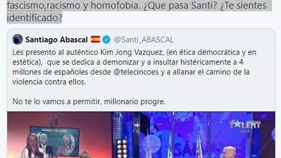Viewport: 281px width, 158px height.
Task: Open the right Got Talent thumbnail
Action: click(x=194, y=135)
